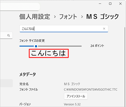Click the フォント ファイル label
The image size is (126, 107).
coord(28,89)
